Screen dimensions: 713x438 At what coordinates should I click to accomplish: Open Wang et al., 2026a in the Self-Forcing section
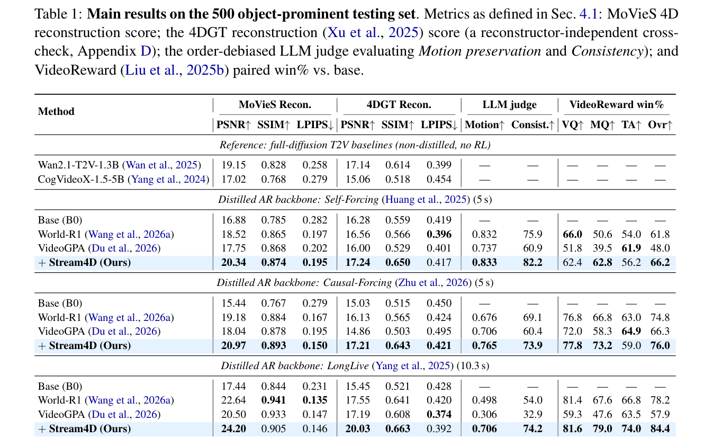pos(130,234)
